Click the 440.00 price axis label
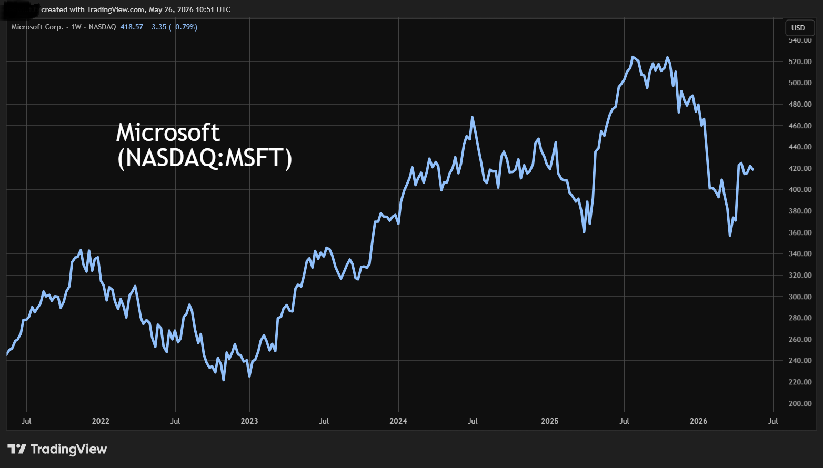Viewport: 823px width, 468px height. [800, 147]
